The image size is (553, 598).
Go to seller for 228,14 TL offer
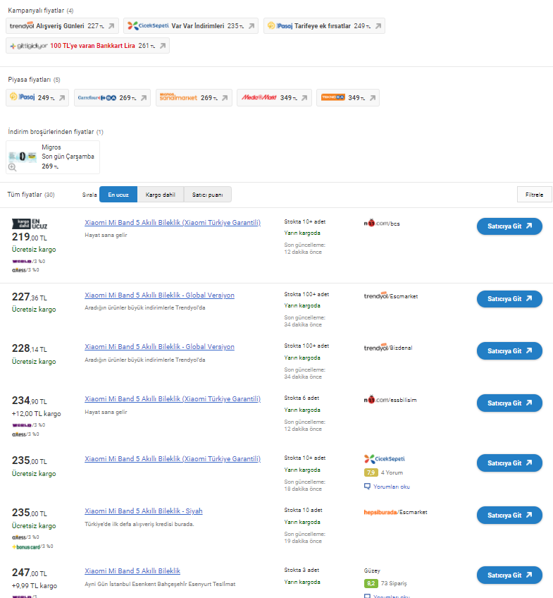pyautogui.click(x=509, y=351)
